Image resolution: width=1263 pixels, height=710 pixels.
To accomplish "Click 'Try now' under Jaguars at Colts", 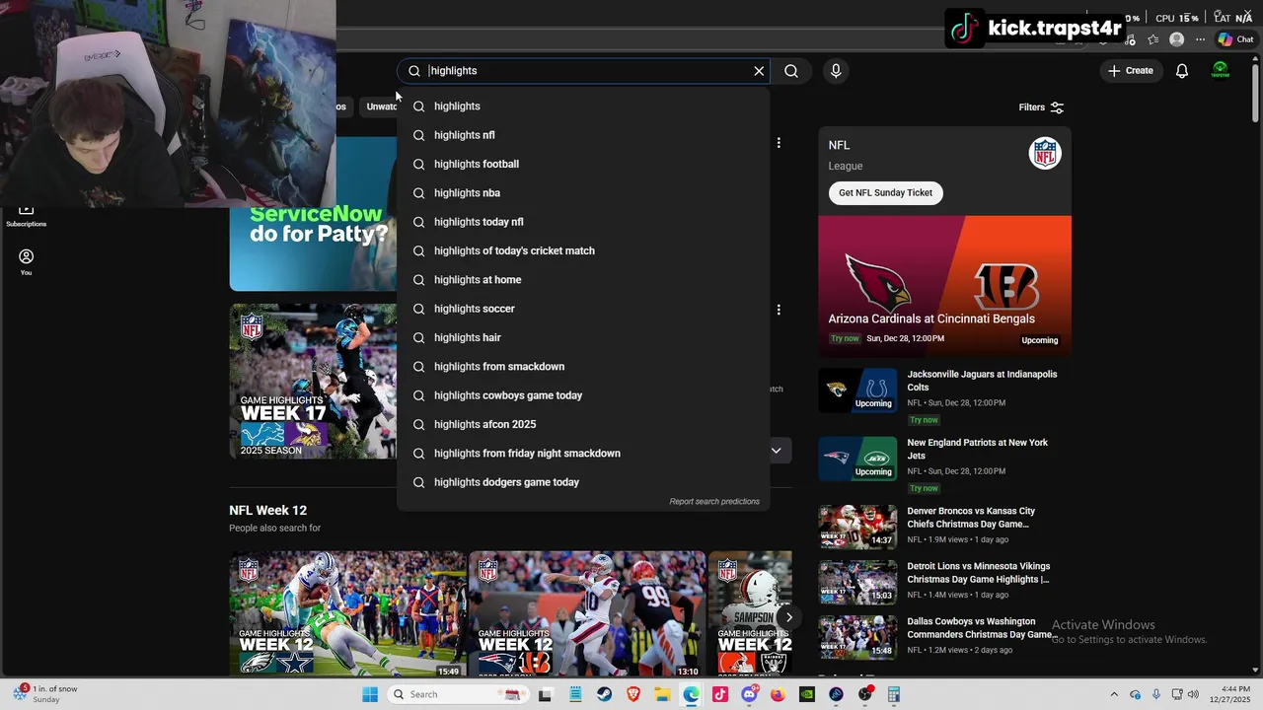I will point(924,420).
